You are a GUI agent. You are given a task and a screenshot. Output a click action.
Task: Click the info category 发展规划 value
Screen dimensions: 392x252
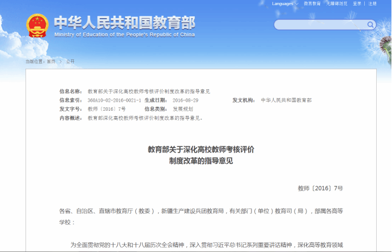click(183, 109)
